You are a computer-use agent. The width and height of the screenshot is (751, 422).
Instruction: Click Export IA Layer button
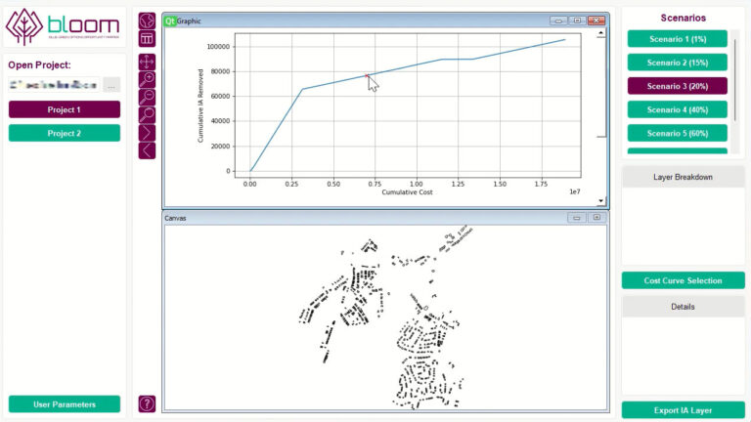(683, 410)
